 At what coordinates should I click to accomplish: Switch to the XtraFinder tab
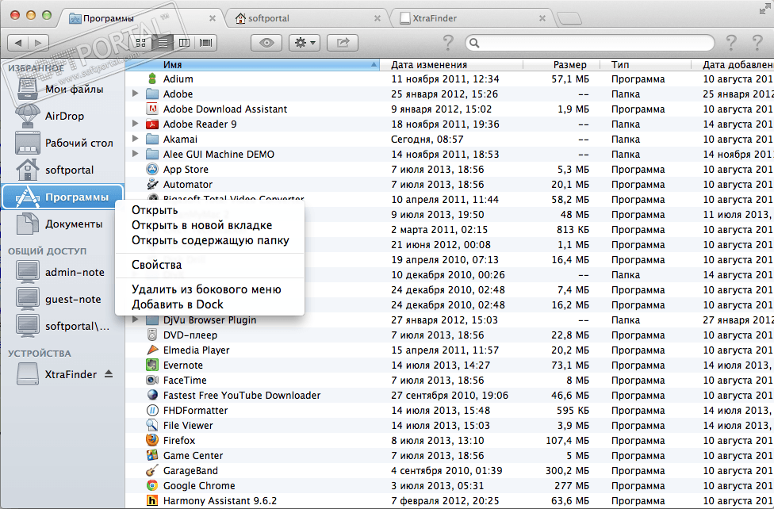[473, 18]
